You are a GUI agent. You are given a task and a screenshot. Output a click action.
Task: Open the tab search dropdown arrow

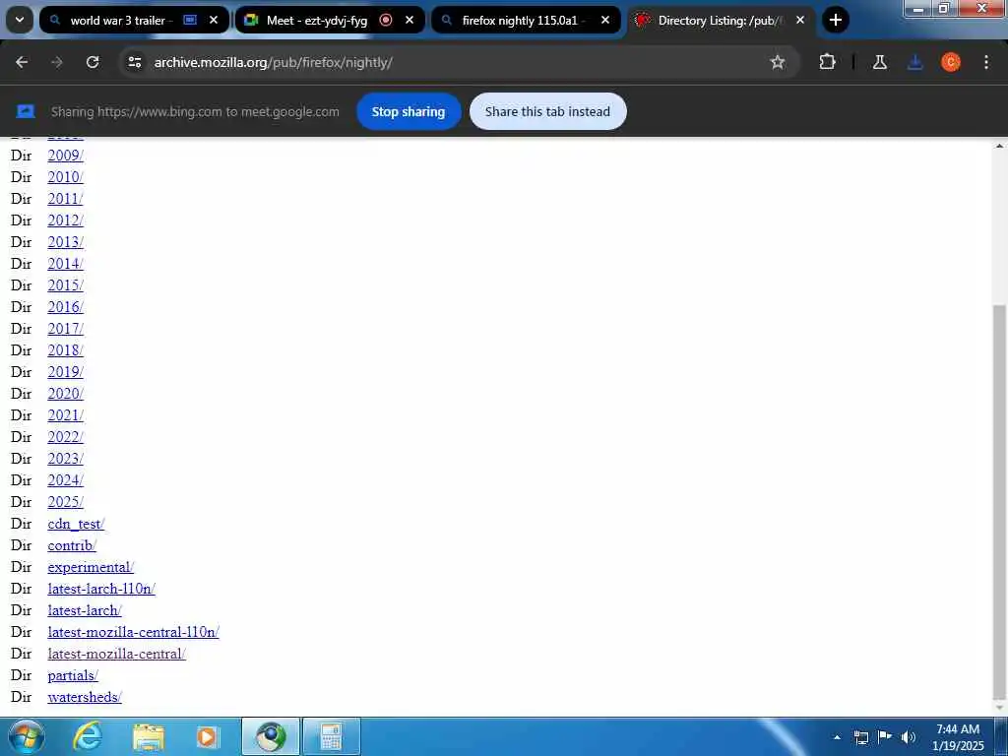(20, 20)
